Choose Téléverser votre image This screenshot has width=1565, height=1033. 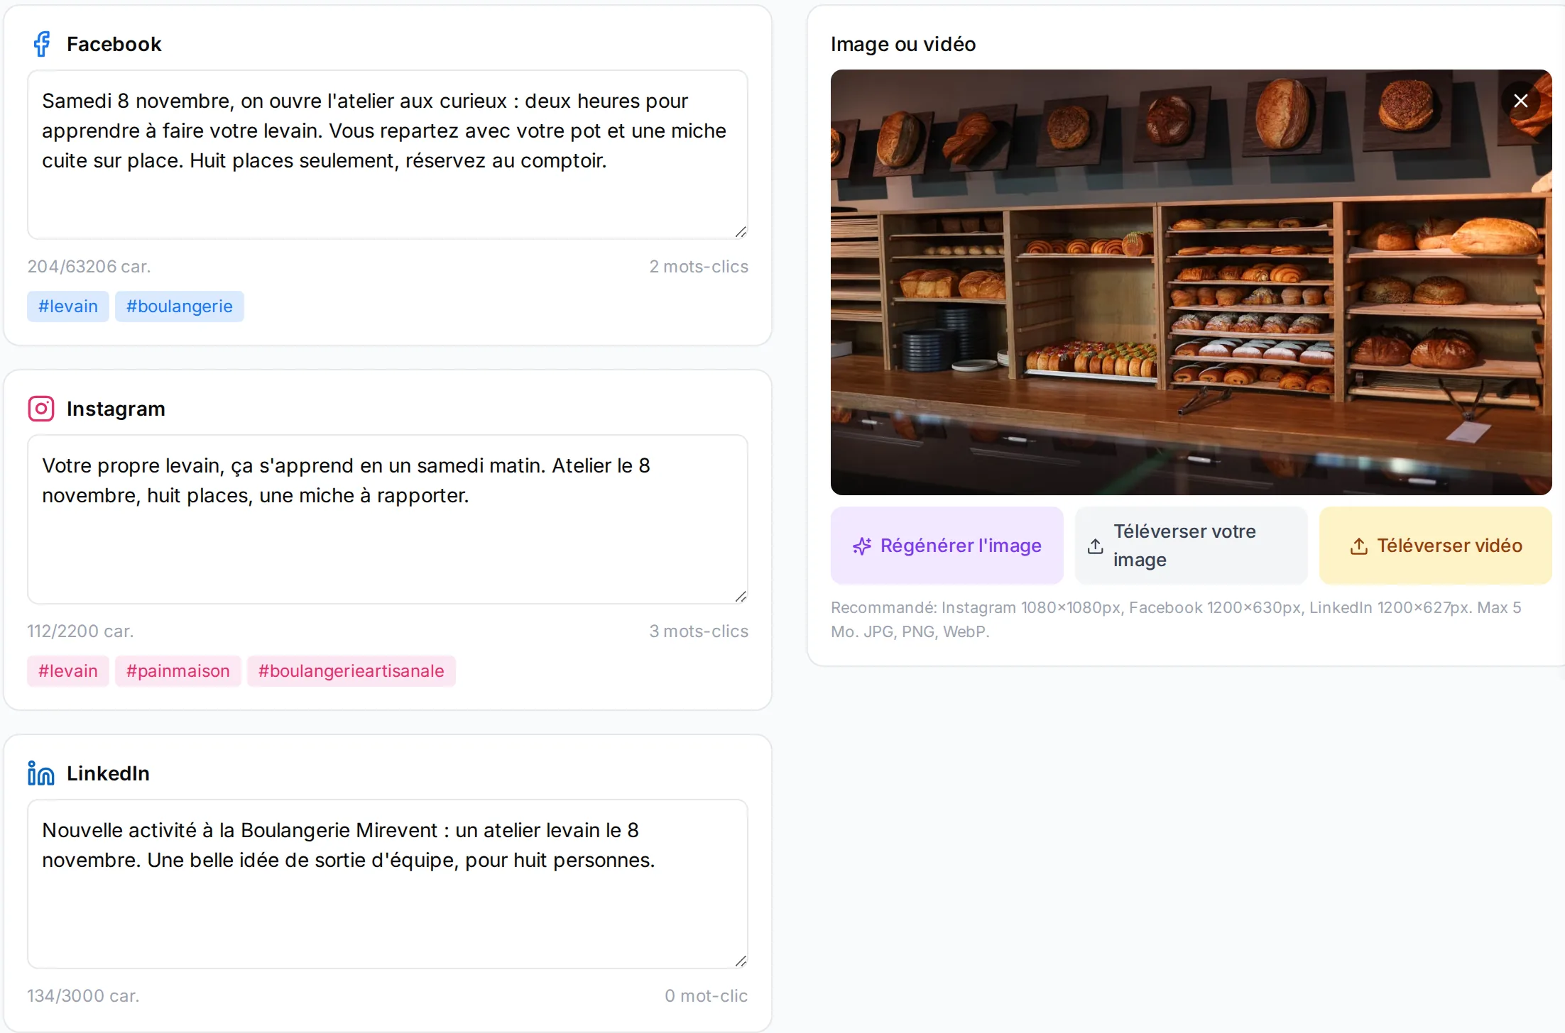1191,546
